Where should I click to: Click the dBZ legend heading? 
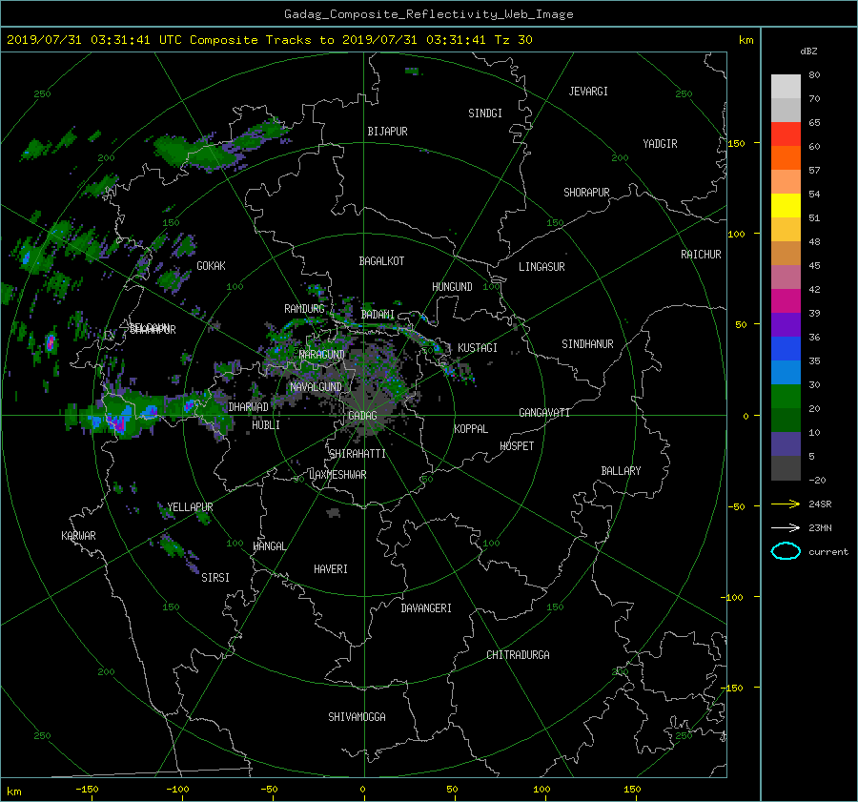(808, 51)
